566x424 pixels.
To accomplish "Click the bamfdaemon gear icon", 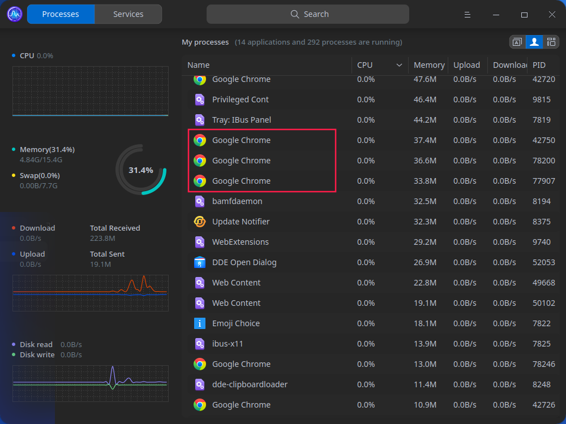I will click(x=199, y=201).
